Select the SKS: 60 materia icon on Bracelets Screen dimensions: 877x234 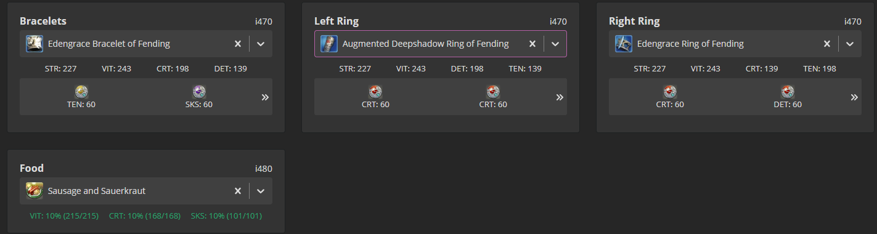tap(199, 92)
